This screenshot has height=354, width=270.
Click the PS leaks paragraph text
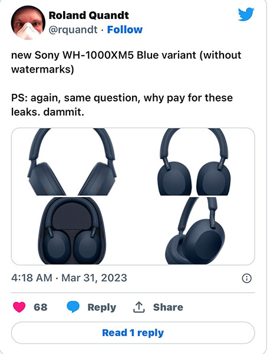pos(122,105)
